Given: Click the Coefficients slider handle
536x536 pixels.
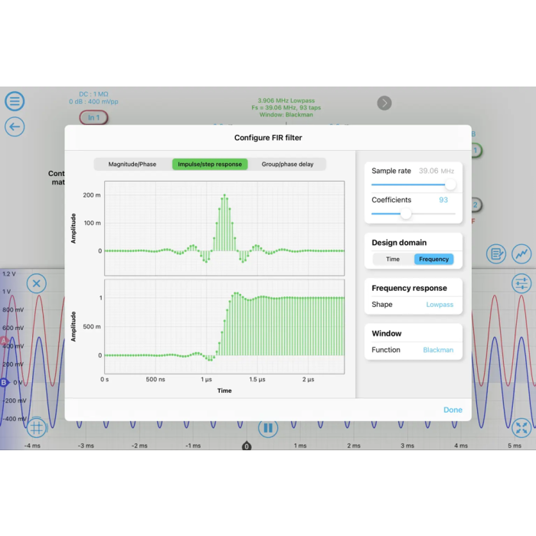Looking at the screenshot, I should (406, 214).
